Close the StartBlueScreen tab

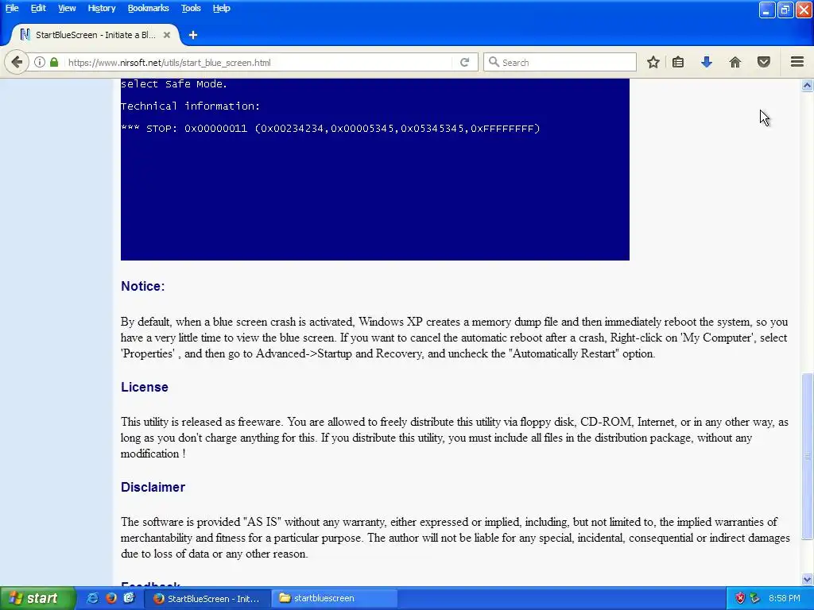tap(167, 35)
